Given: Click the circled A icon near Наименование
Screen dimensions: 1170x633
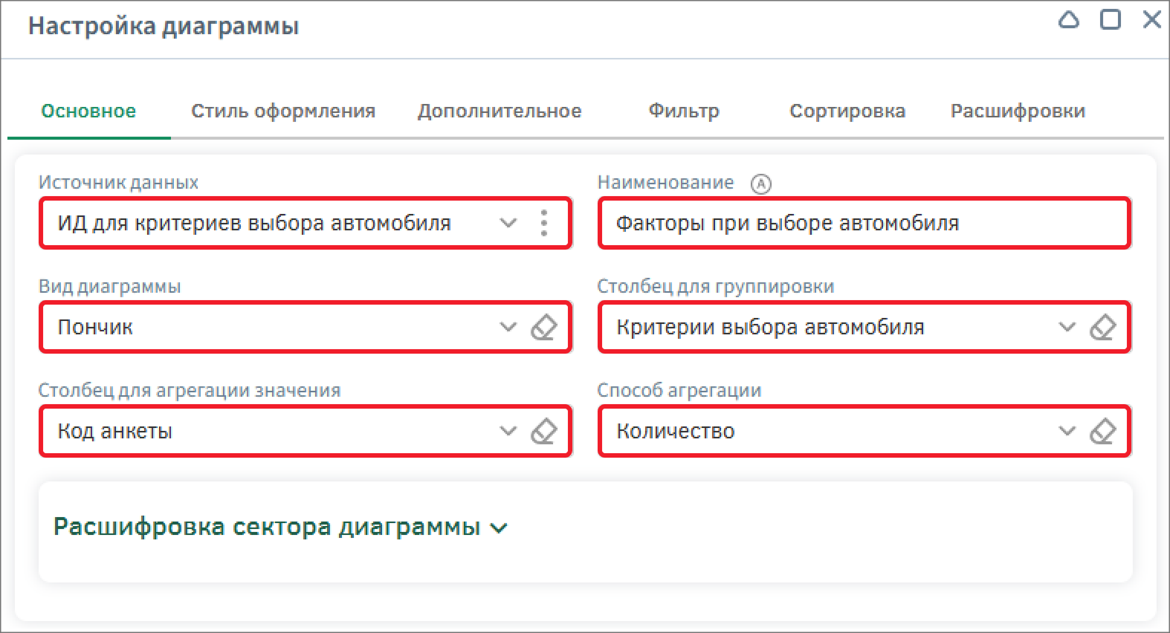Looking at the screenshot, I should pos(760,184).
